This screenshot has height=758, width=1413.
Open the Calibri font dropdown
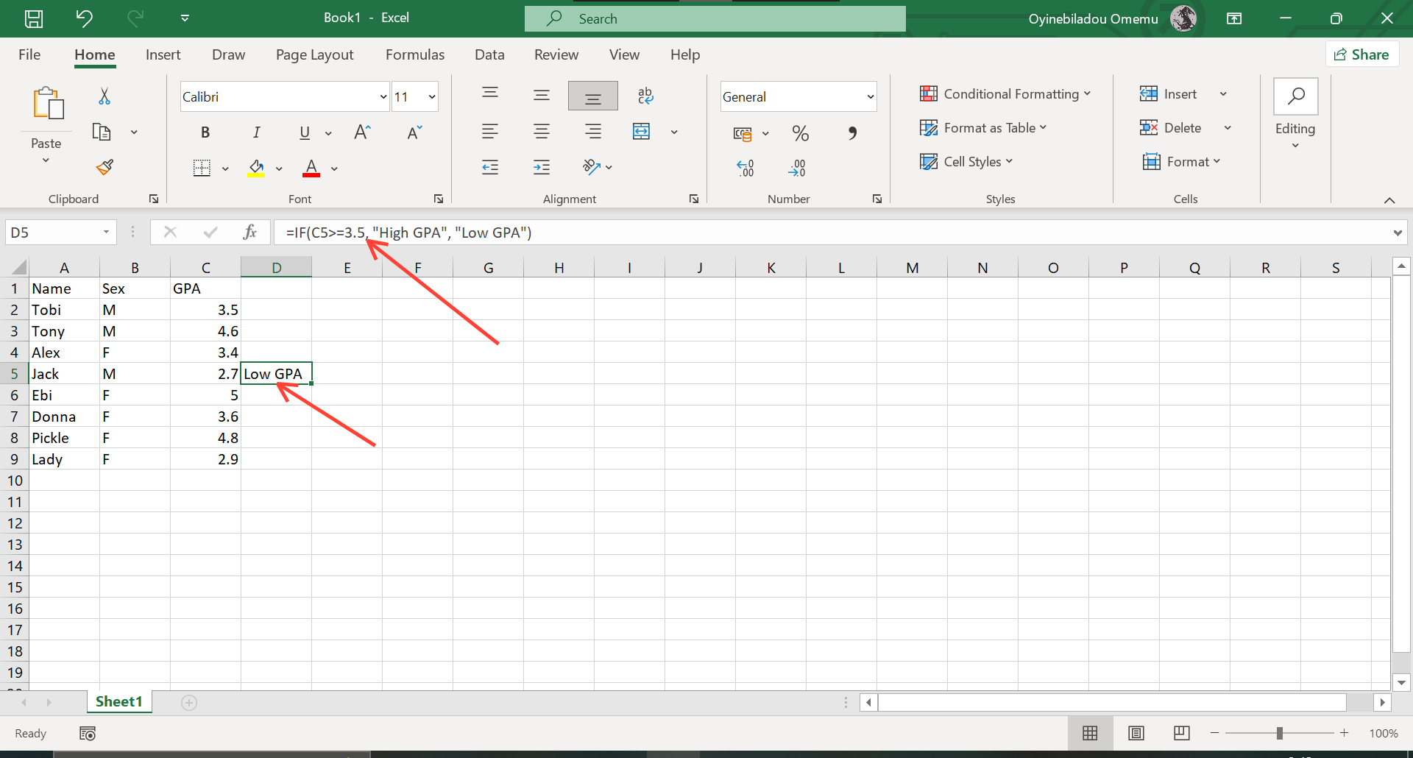pos(383,96)
